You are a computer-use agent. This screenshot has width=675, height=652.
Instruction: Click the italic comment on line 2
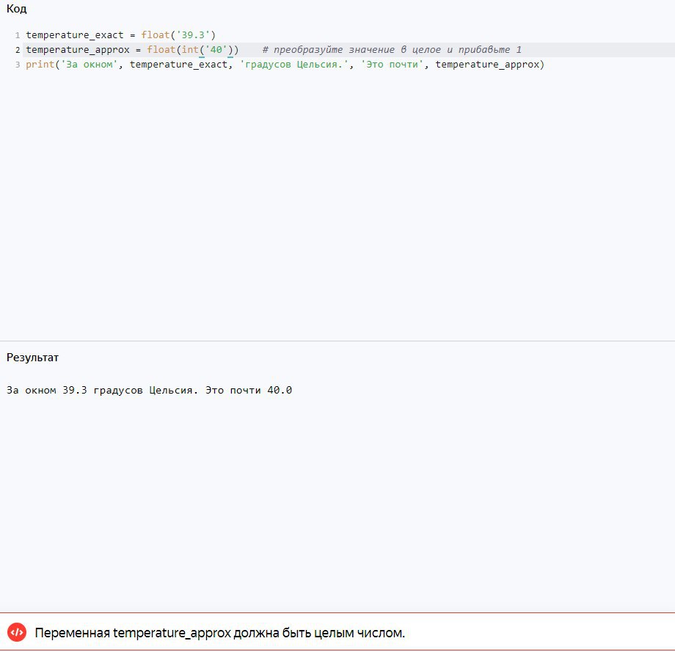(392, 49)
